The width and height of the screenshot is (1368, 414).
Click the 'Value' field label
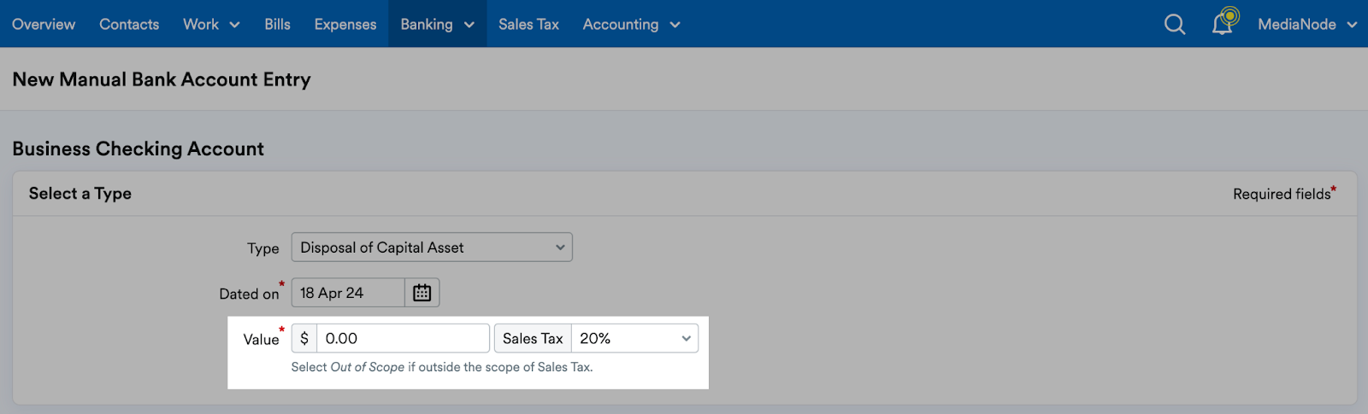pos(261,339)
